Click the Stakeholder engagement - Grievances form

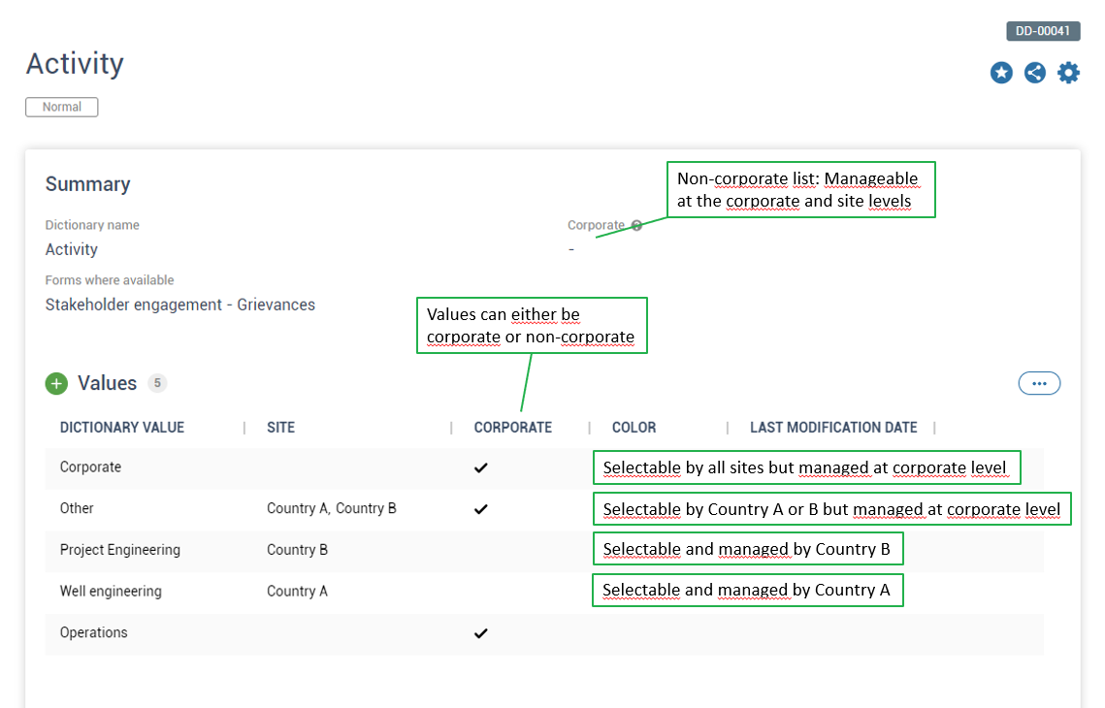pos(179,305)
